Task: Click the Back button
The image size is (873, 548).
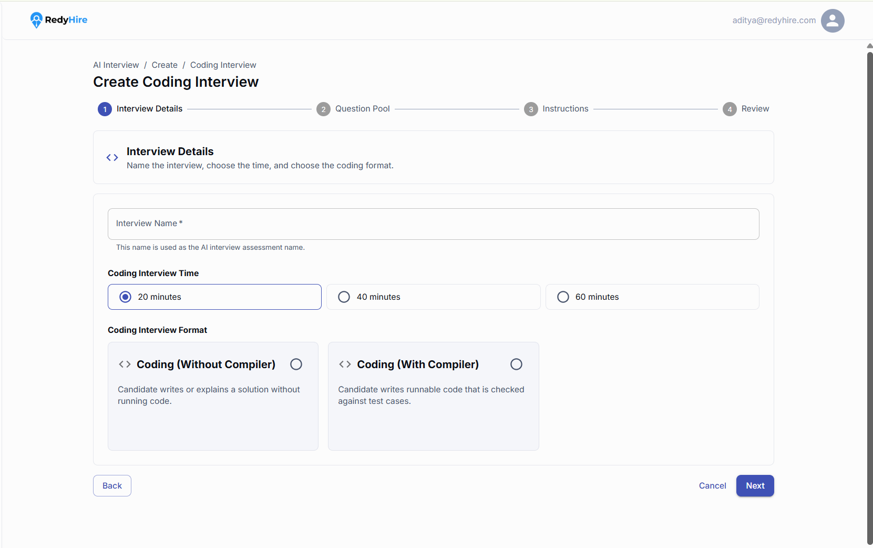Action: tap(112, 485)
